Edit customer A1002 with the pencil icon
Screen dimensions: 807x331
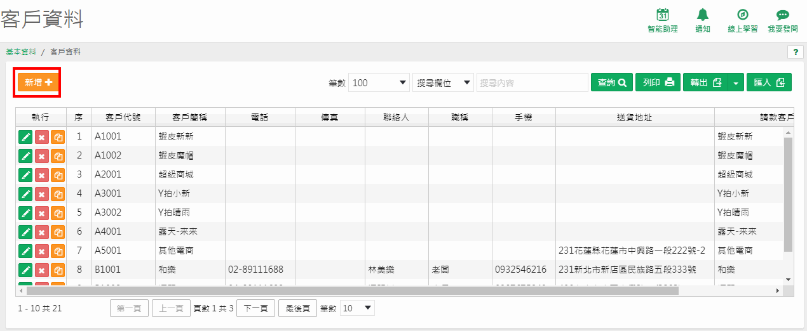(x=25, y=155)
